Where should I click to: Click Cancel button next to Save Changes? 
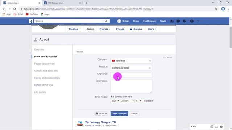134,113
